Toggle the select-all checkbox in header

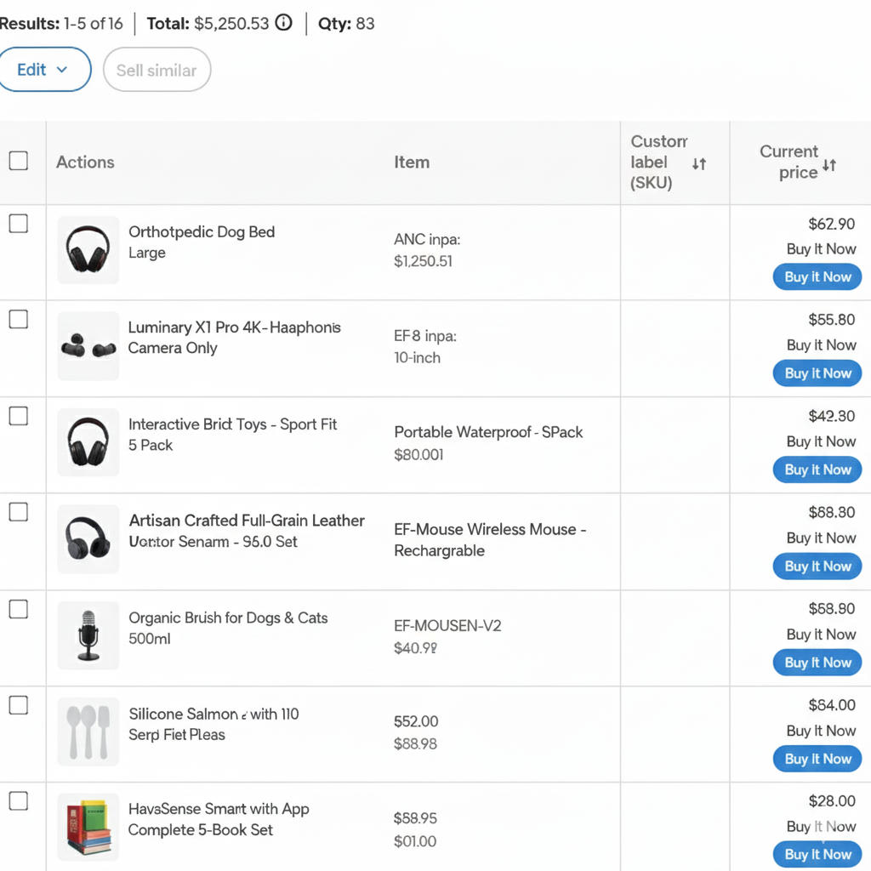18,161
